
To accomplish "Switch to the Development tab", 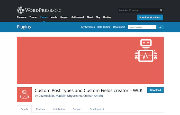I will point(97,109).
